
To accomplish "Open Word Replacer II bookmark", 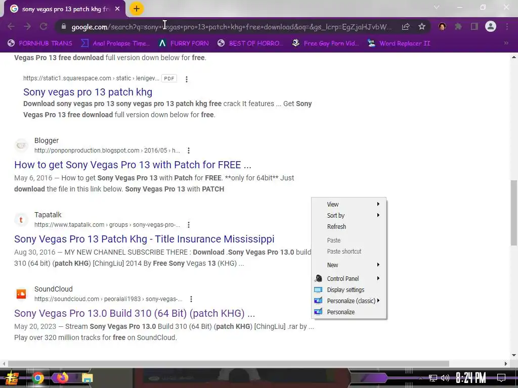I will point(399,43).
